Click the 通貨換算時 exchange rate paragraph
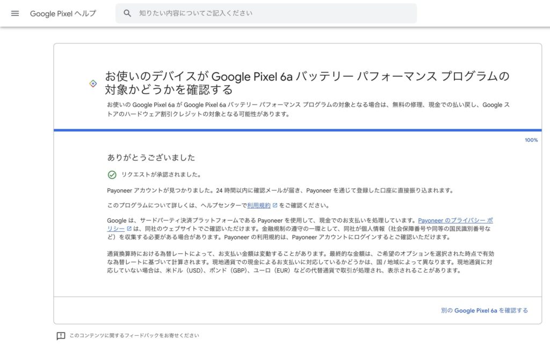Image resolution: width=550 pixels, height=353 pixels. click(300, 262)
